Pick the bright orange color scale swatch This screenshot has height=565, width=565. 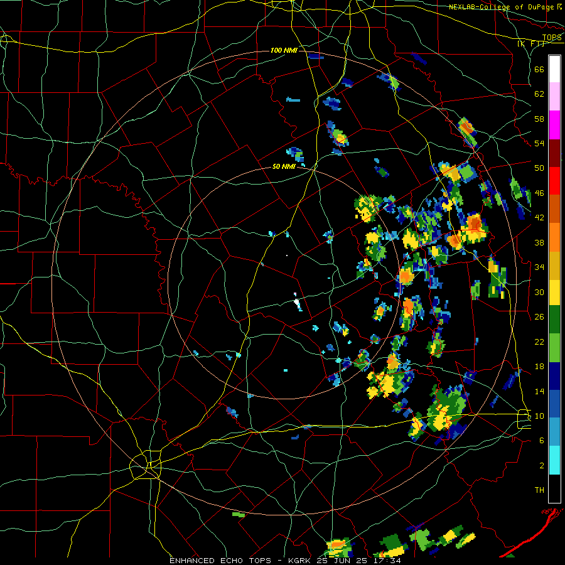click(554, 237)
